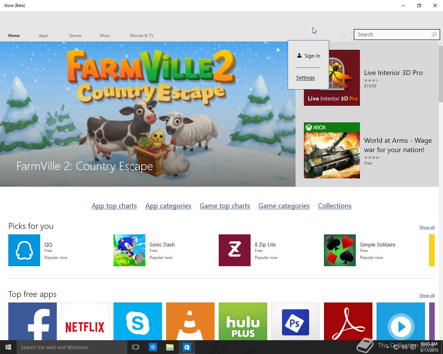The width and height of the screenshot is (443, 354).
Task: Open the Sonic Dash app icon
Action: coord(129,250)
